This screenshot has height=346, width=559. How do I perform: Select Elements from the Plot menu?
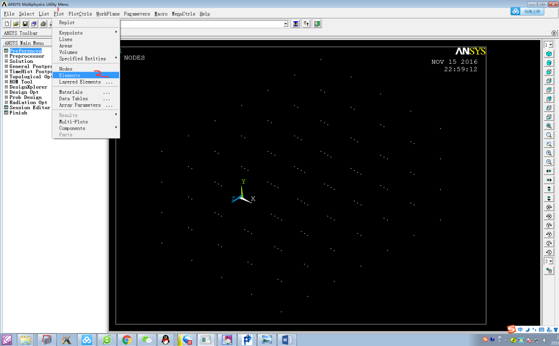(69, 75)
